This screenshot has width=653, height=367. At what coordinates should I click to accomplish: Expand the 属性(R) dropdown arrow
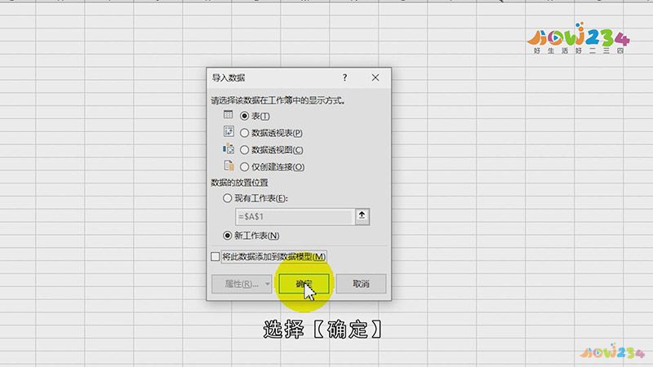click(x=268, y=284)
